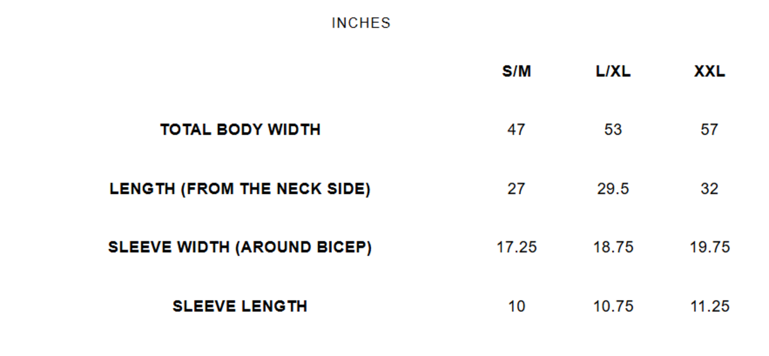Click the L/XL body width value 53
Image resolution: width=769 pixels, height=356 pixels.
613,130
